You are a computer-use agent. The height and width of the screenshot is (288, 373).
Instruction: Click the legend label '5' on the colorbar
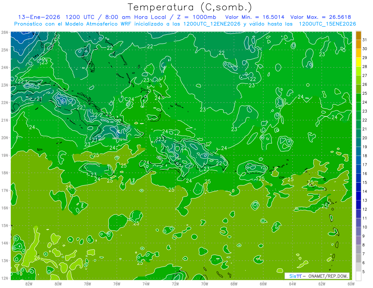click(x=364, y=272)
